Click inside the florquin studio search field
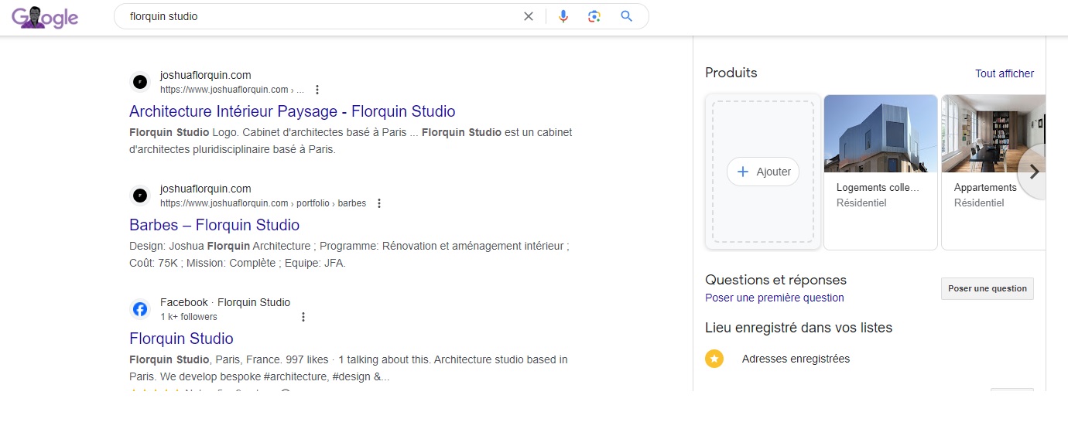The image size is (1068, 429). pos(317,16)
